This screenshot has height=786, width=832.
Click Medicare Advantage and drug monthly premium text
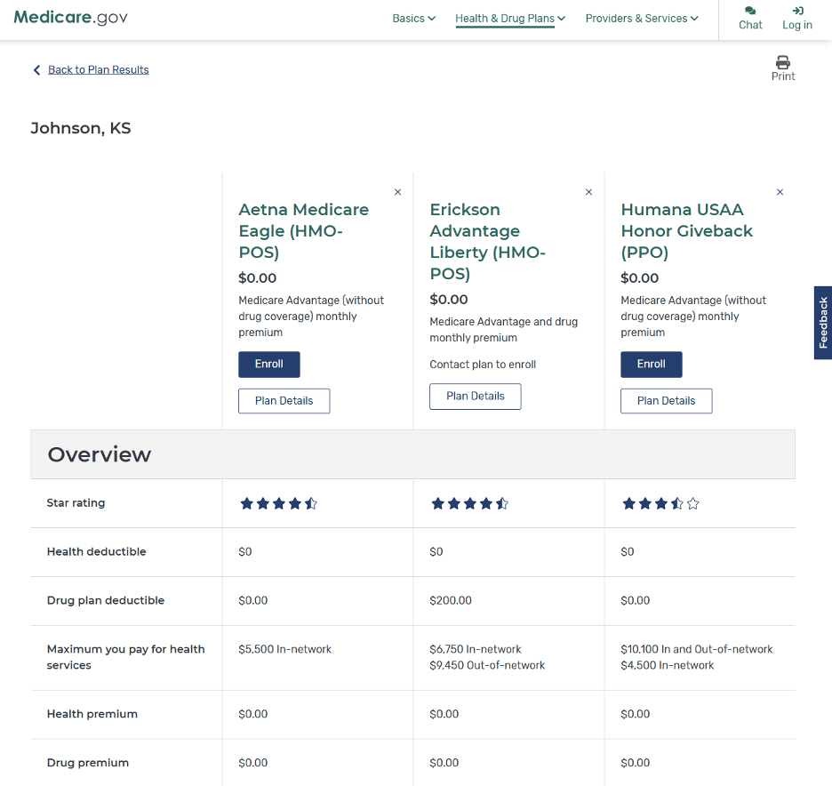[503, 330]
